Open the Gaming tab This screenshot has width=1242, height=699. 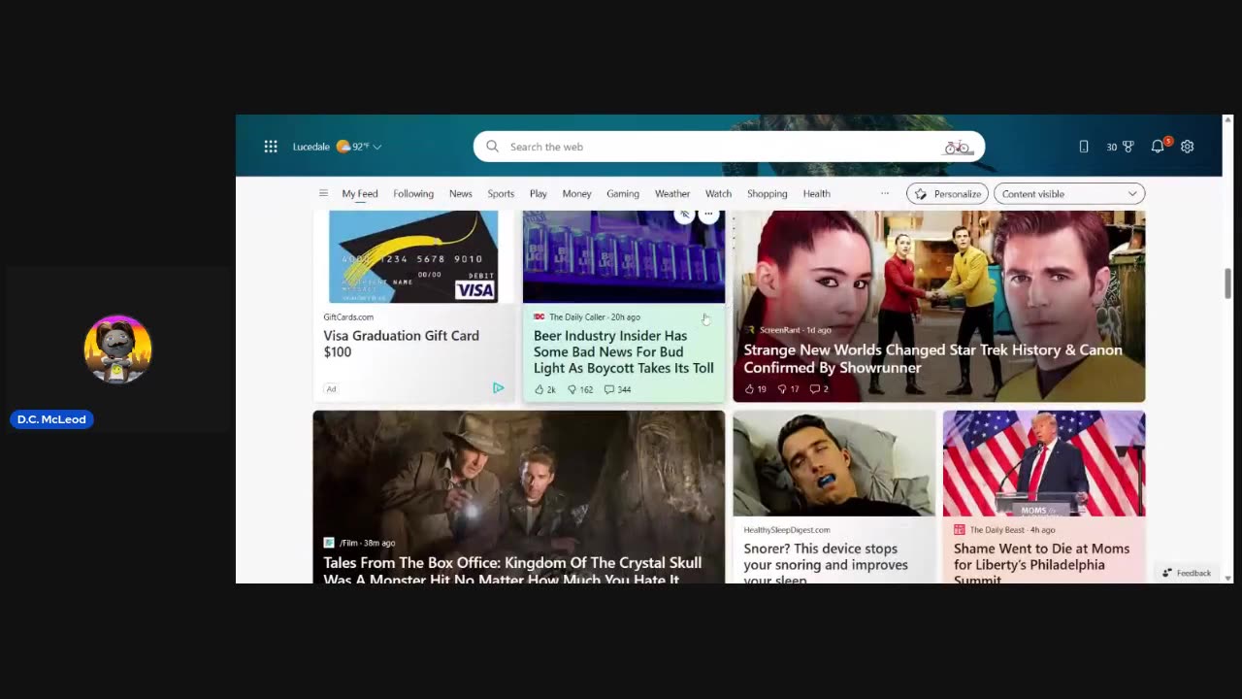coord(623,194)
